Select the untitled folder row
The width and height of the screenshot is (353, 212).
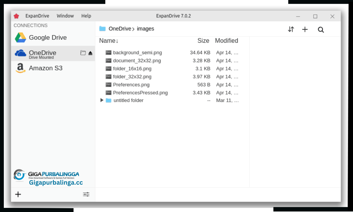172,100
